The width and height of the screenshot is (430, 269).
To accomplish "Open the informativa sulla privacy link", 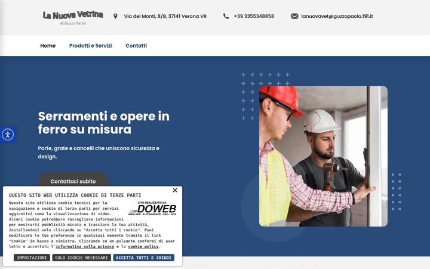I will pyautogui.click(x=85, y=246).
